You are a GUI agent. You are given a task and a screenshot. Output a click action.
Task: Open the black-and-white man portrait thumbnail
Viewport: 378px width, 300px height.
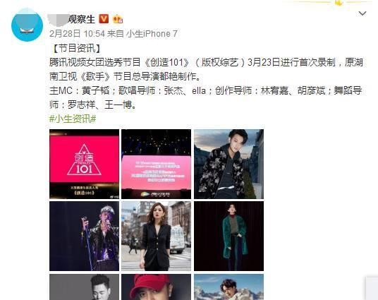(x=84, y=287)
